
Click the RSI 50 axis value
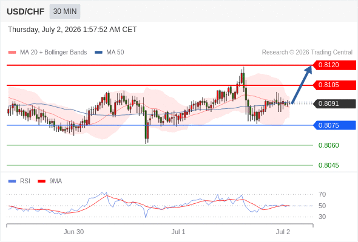point(322,206)
